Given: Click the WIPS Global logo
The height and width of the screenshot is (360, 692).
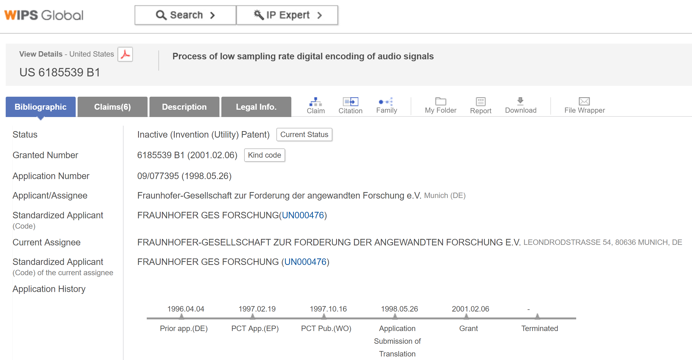Looking at the screenshot, I should tap(44, 15).
